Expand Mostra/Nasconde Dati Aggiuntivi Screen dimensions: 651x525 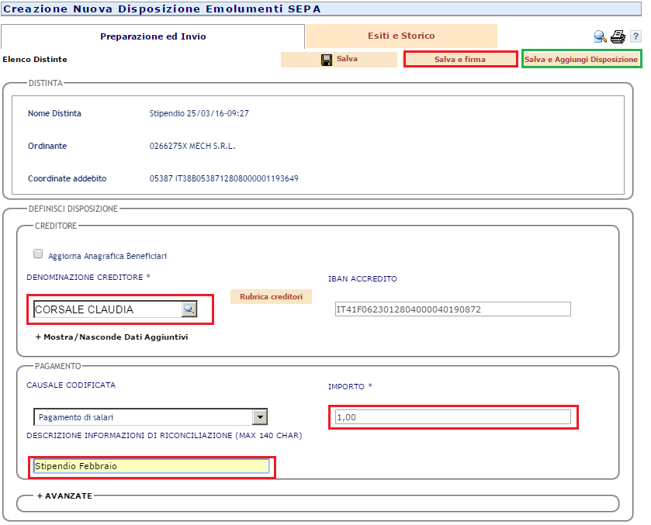(111, 337)
